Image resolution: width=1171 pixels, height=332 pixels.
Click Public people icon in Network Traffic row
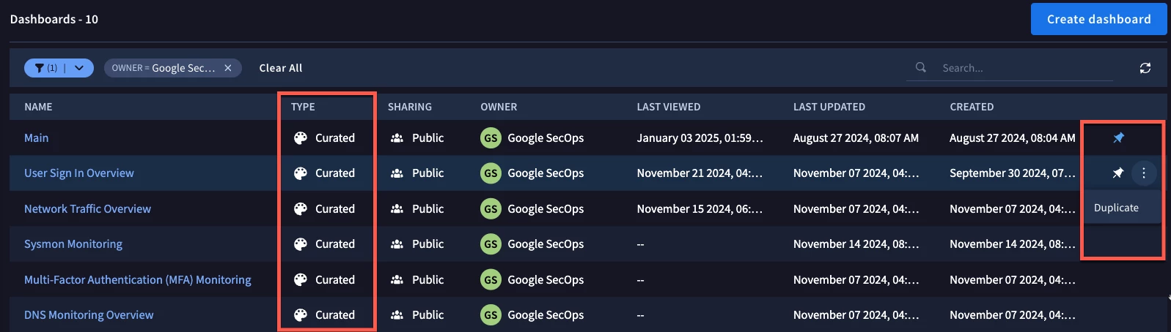397,208
